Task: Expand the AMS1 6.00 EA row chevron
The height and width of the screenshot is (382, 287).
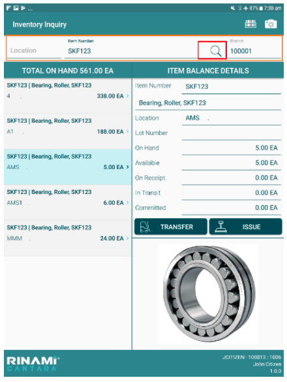Action: tap(128, 202)
